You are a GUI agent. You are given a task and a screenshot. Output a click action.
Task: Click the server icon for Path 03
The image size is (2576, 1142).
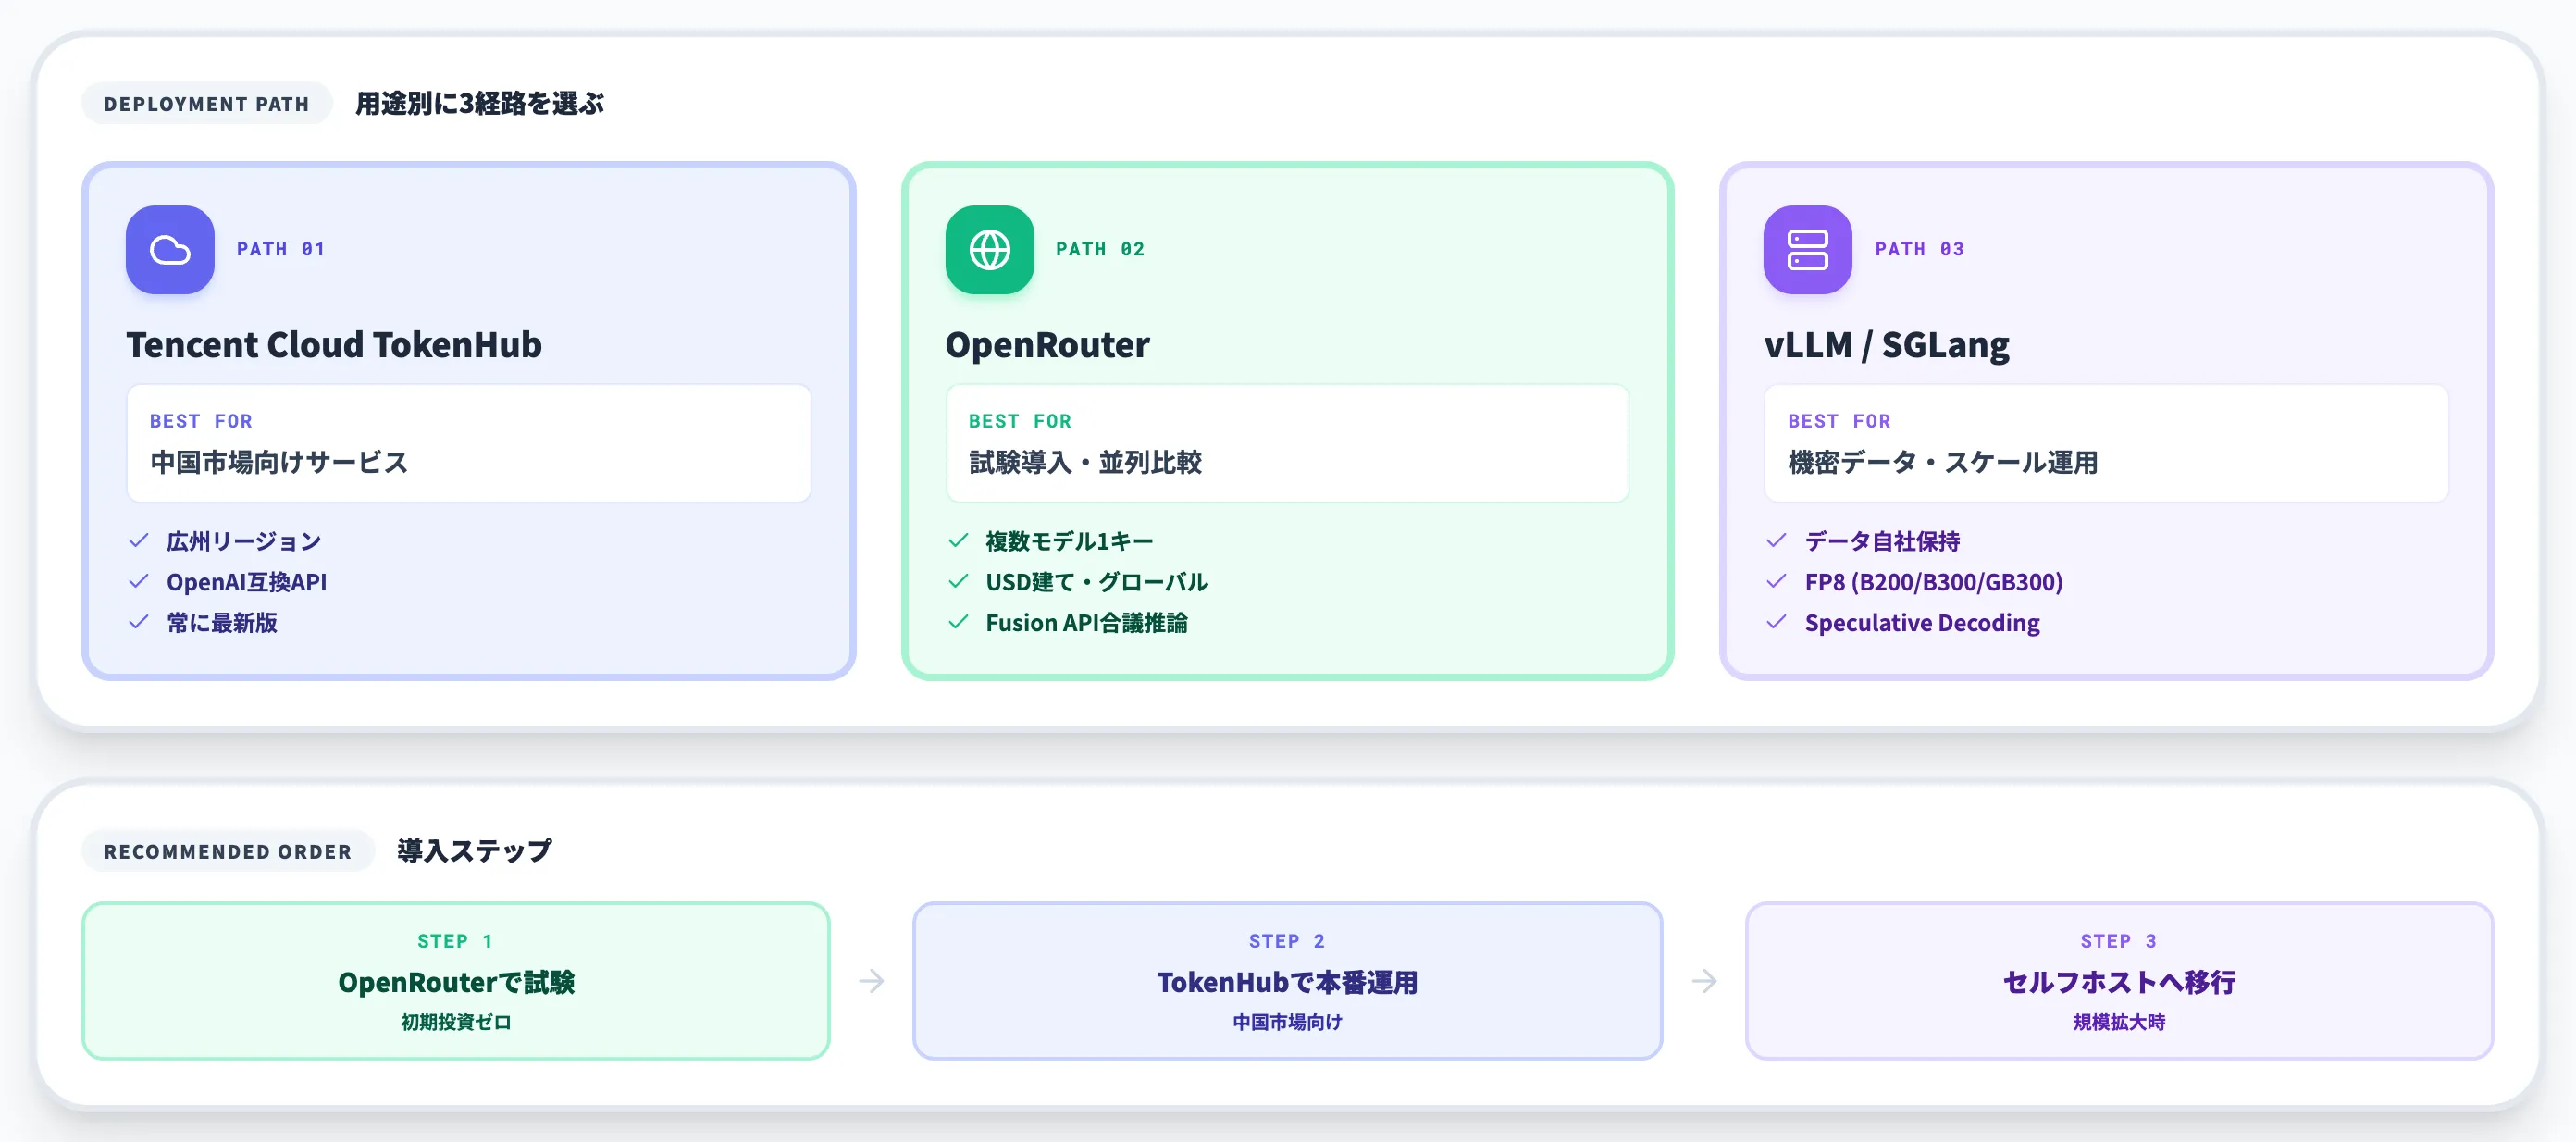1807,250
